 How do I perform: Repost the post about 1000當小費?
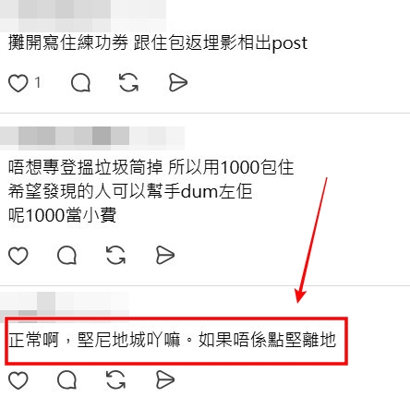tap(115, 256)
